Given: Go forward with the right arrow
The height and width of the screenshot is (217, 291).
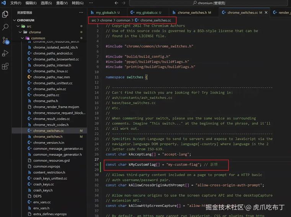Looking at the screenshot, I should 124,3.
